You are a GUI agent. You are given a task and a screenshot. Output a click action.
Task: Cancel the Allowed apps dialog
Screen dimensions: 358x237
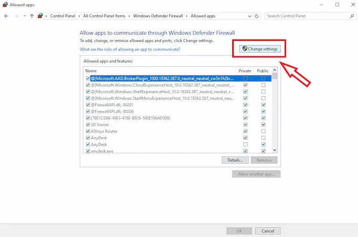tap(267, 231)
